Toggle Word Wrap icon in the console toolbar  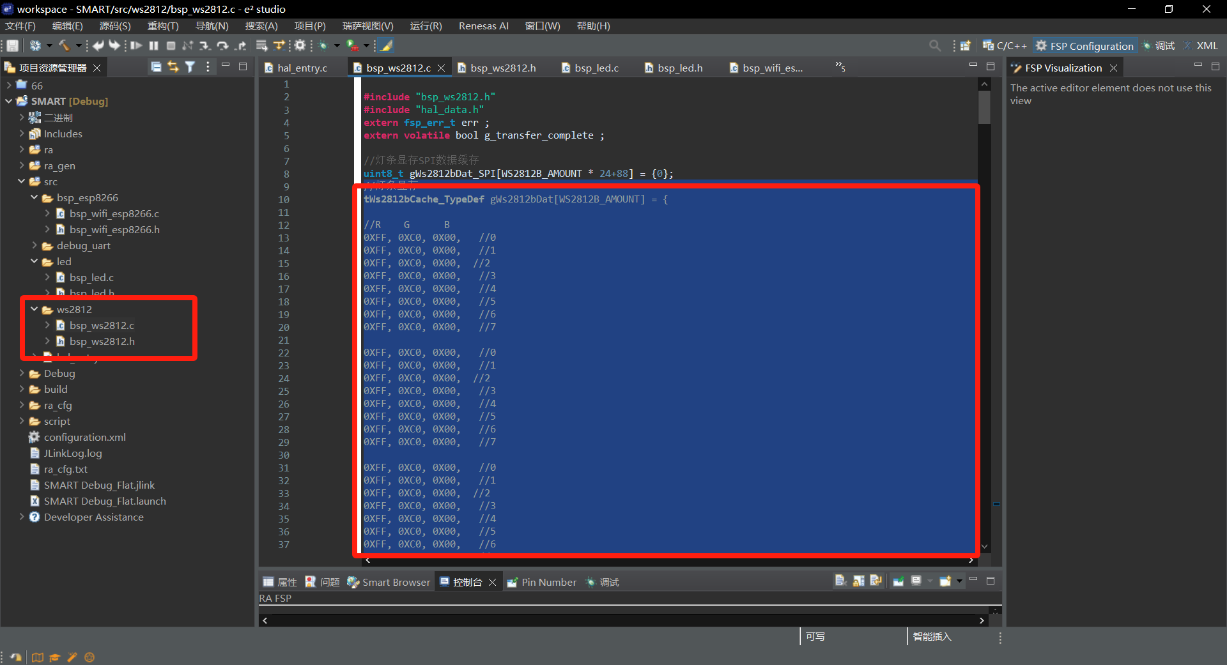tap(876, 581)
